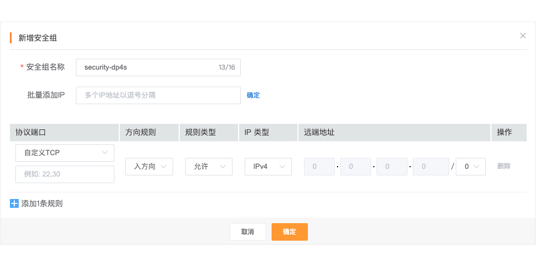Click the blue plus icon to add rule
The image size is (536, 267).
(14, 203)
